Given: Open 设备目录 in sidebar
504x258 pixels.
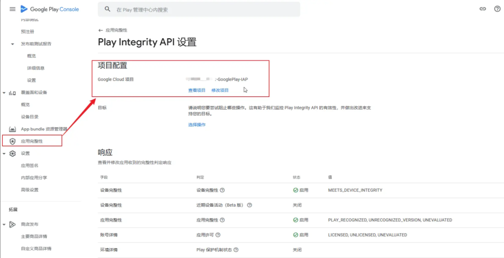Looking at the screenshot, I should tap(29, 117).
